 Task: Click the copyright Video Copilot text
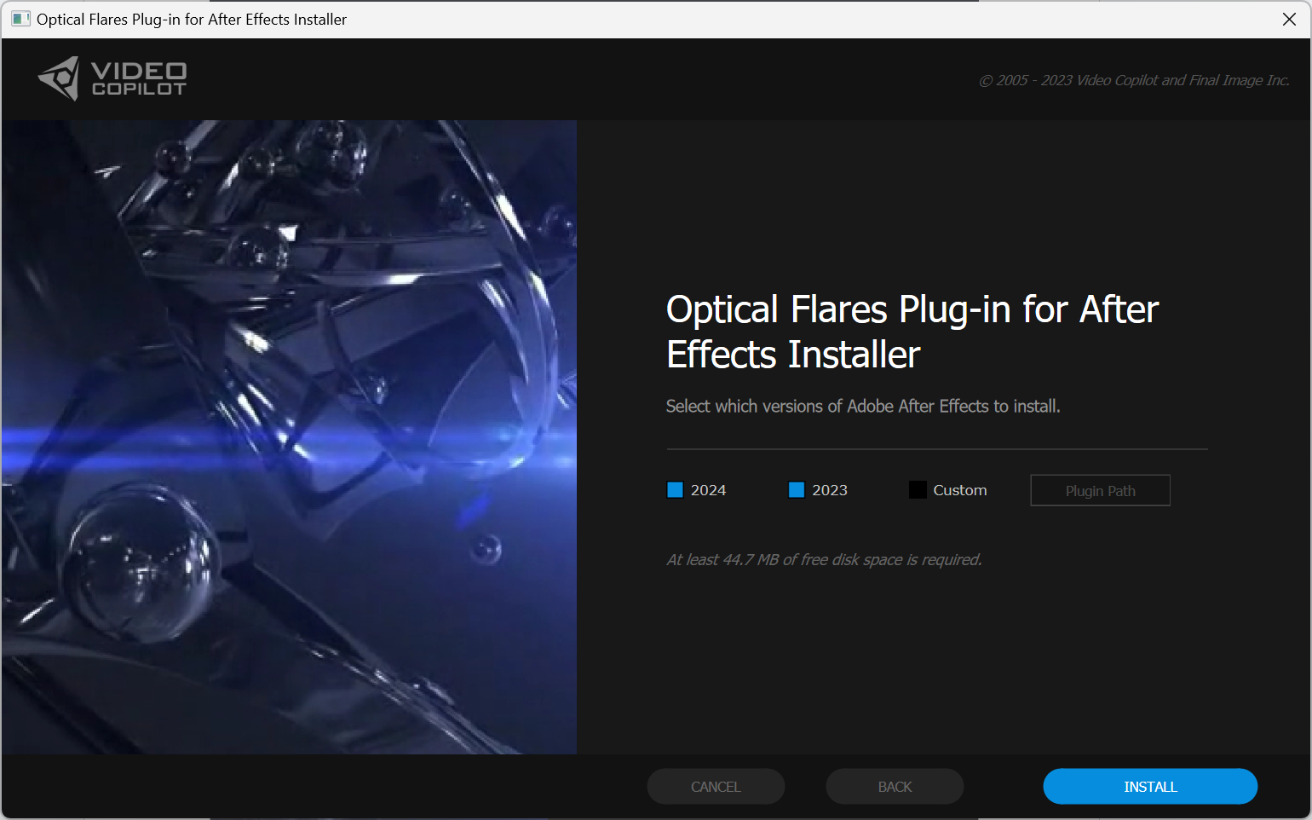1134,80
